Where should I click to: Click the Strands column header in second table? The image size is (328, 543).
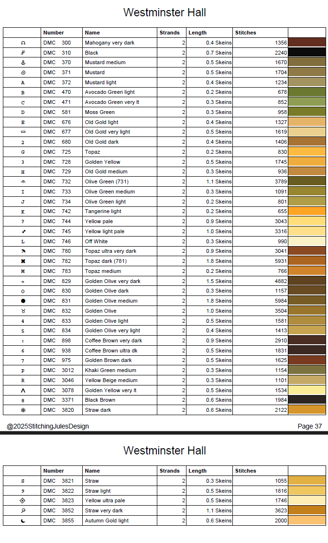point(170,471)
